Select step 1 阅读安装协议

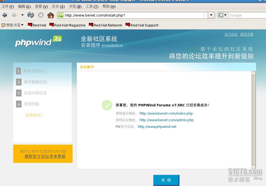(x=31, y=71)
